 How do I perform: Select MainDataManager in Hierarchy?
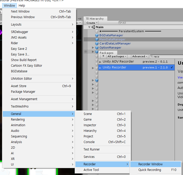112,39
